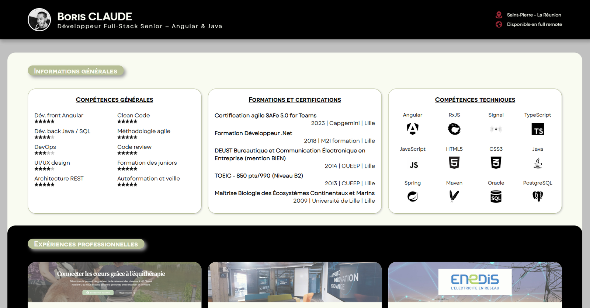This screenshot has width=590, height=308.
Task: Click "Méthodologie agile" skill label
Action: pos(144,131)
